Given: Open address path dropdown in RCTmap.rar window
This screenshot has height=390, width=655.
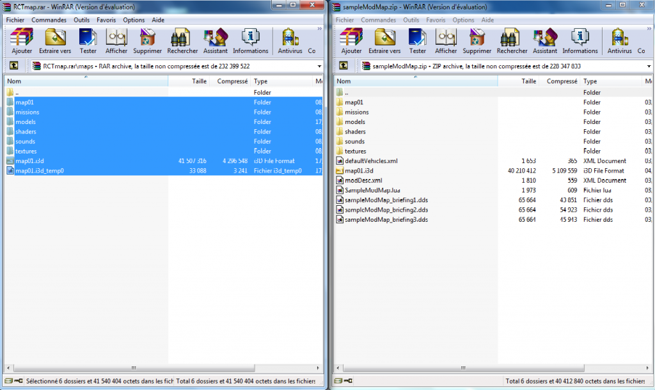Looking at the screenshot, I should coord(319,66).
